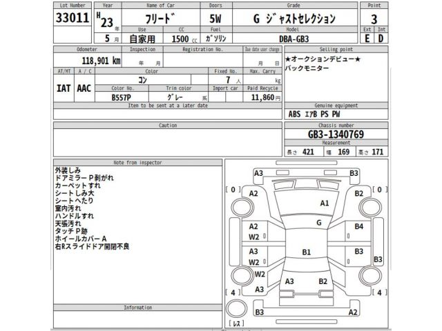Click the Selling point header
442x331 pixels.
[x=334, y=50]
